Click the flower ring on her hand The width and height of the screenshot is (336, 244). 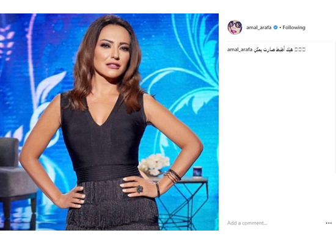tap(139, 189)
